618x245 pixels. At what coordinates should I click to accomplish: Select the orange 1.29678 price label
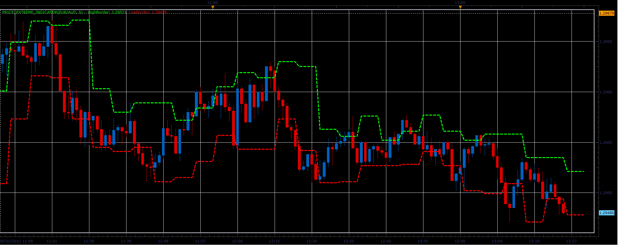tap(607, 13)
